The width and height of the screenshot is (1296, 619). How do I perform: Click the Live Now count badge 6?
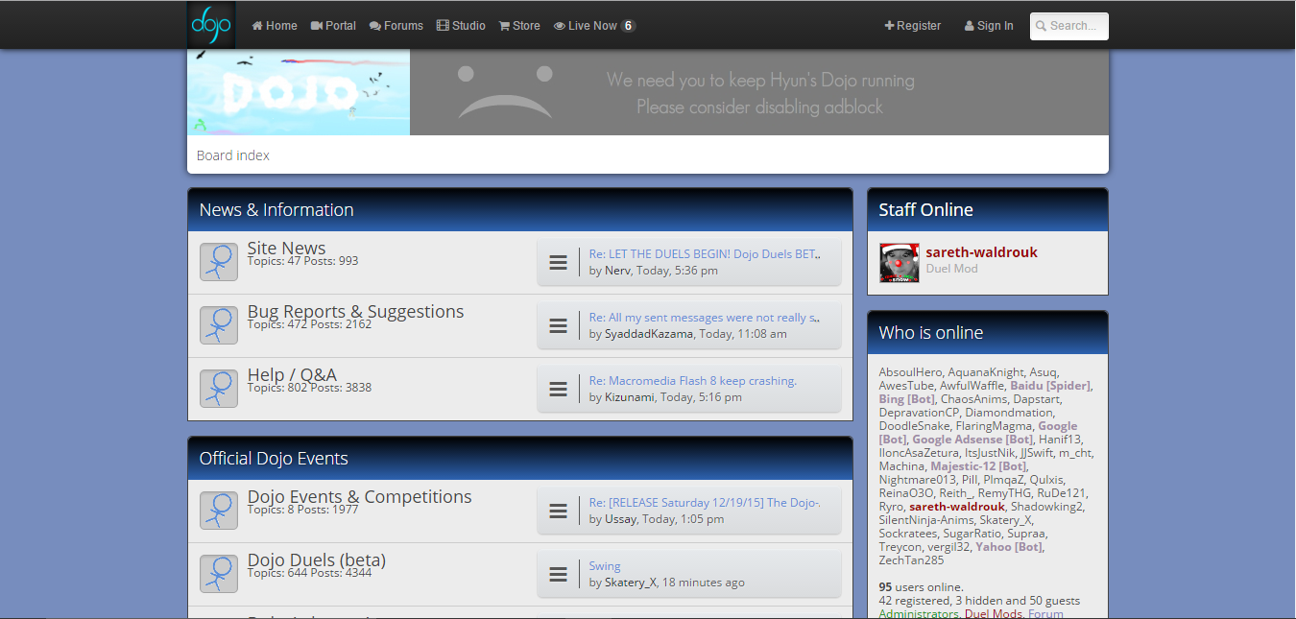coord(628,26)
